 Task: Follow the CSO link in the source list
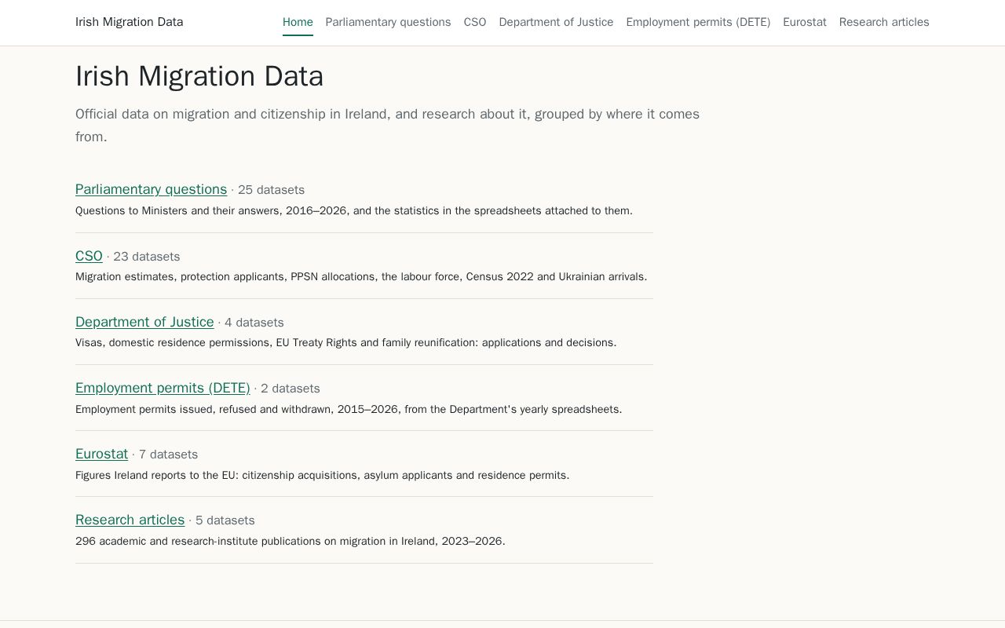[89, 256]
